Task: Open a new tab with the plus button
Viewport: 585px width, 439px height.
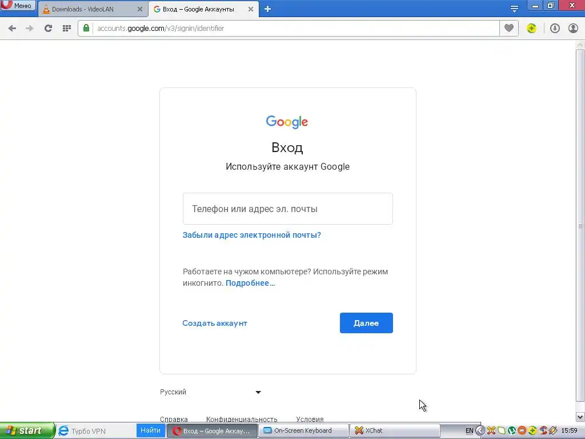Action: [x=267, y=9]
